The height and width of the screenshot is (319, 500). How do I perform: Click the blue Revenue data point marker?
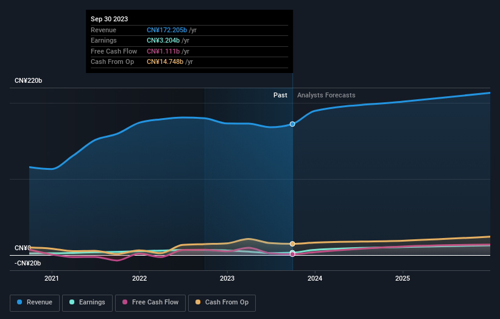[292, 124]
